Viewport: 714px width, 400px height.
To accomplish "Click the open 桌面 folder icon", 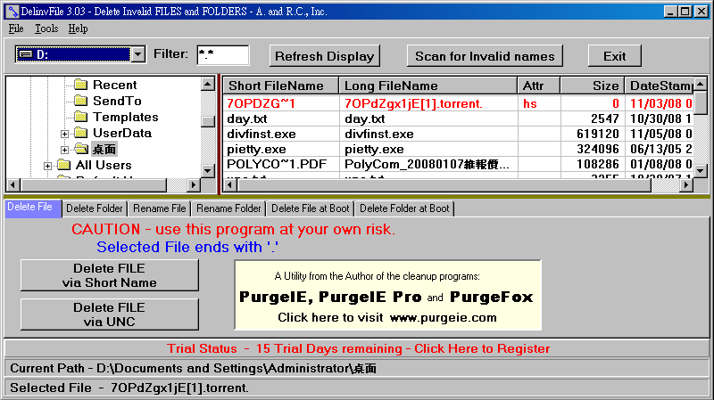I will 81,149.
